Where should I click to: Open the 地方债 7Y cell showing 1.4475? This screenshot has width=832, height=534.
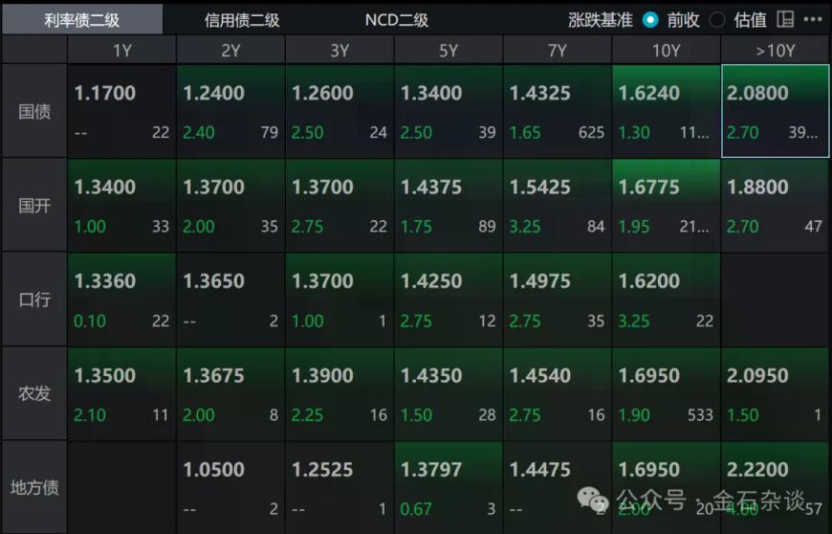[x=558, y=487]
